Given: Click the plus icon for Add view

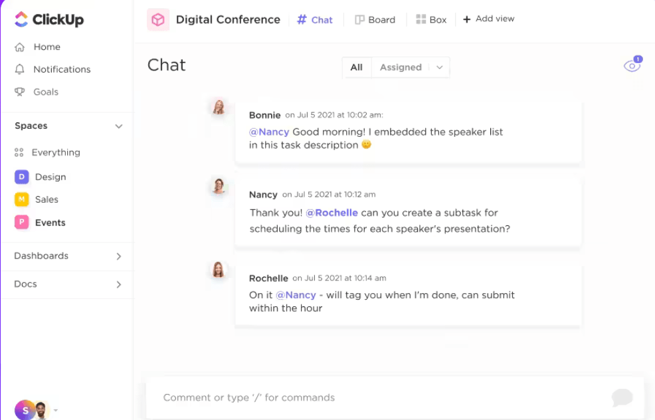Looking at the screenshot, I should click(466, 19).
